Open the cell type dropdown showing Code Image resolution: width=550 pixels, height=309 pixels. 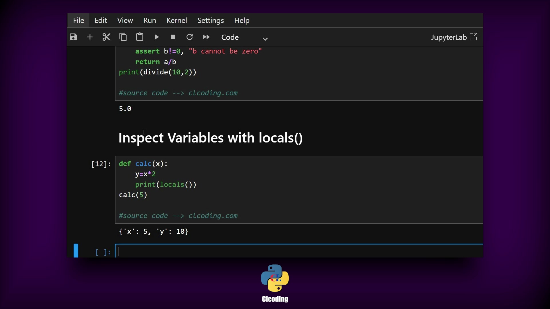(x=245, y=37)
